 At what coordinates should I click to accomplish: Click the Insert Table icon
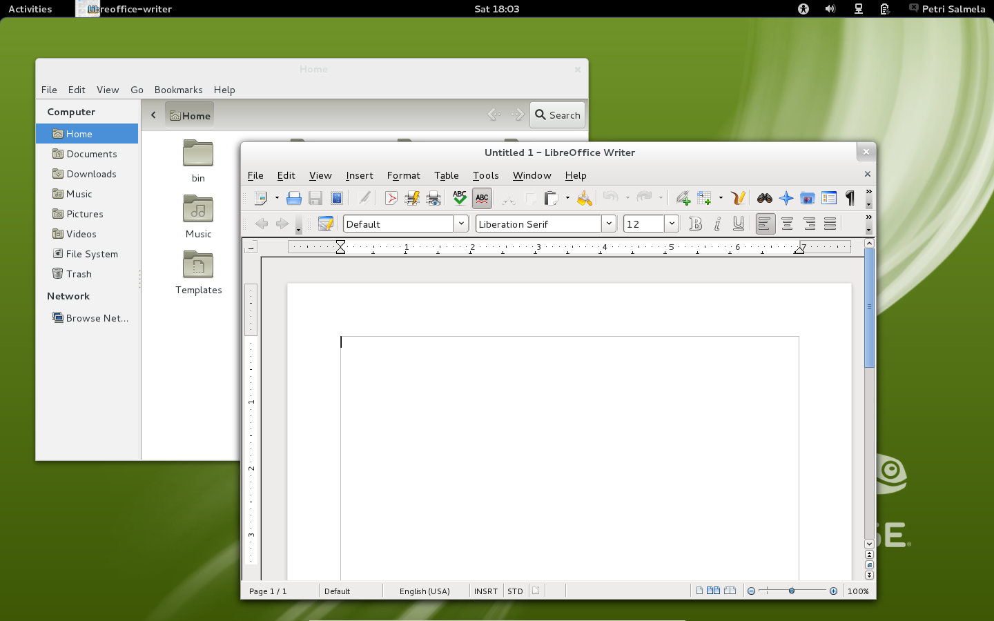tap(704, 199)
